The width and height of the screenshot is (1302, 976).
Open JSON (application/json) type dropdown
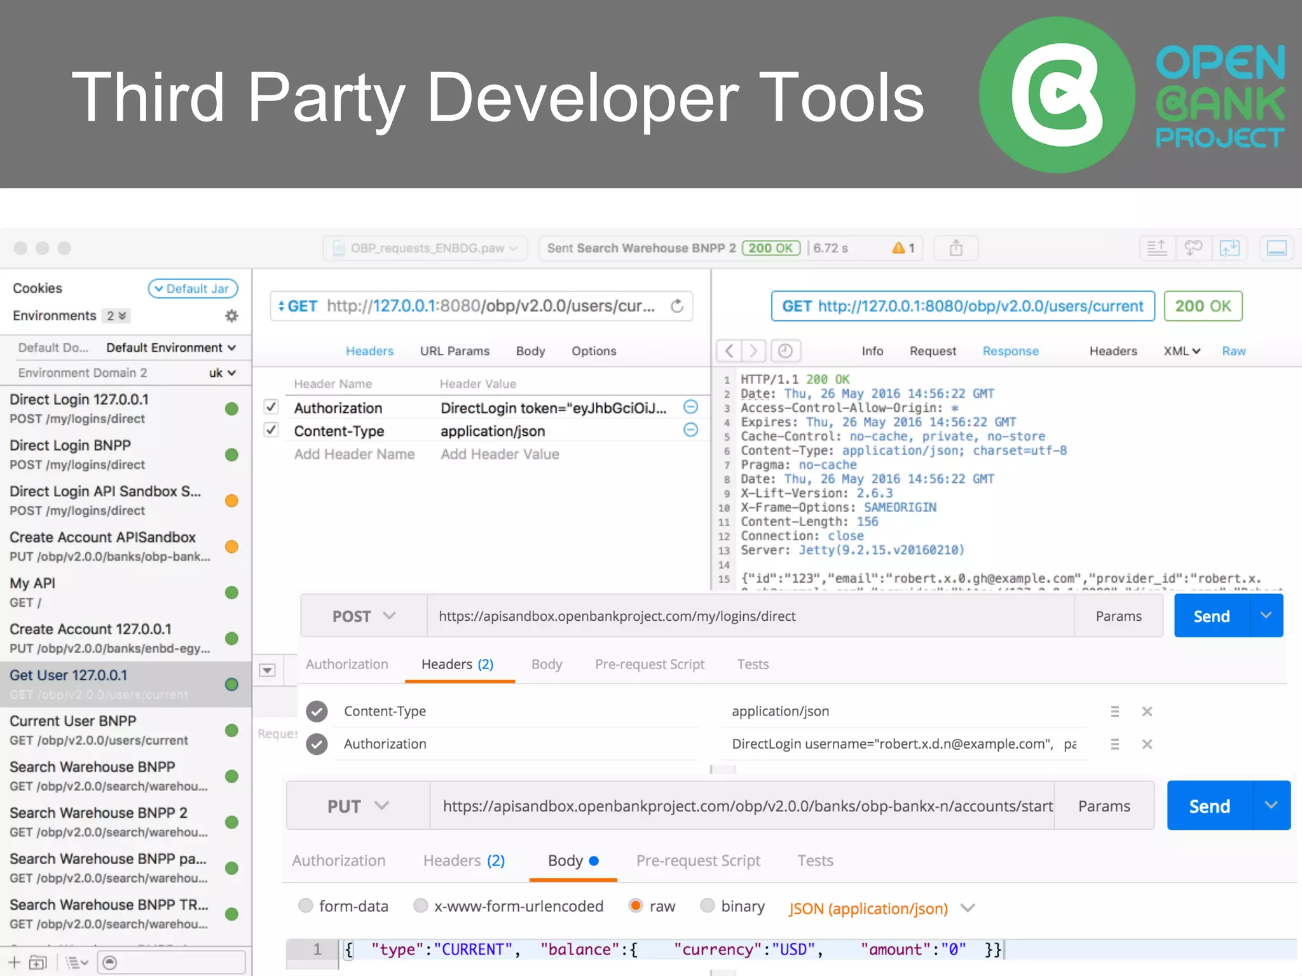882,908
